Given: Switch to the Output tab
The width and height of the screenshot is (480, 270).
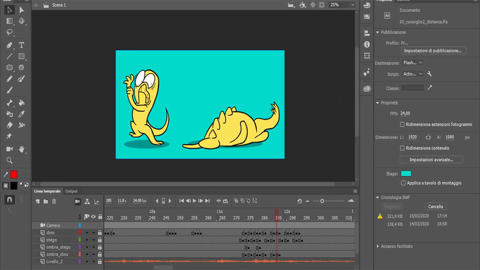Looking at the screenshot, I should coord(71,191).
